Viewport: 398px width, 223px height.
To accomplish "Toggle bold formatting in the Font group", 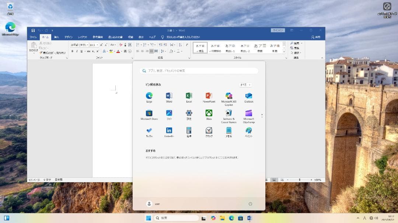I will coord(73,51).
